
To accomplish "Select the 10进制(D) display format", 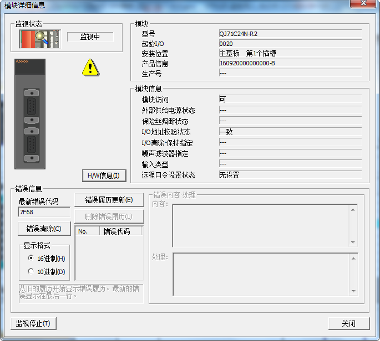I will 31,271.
